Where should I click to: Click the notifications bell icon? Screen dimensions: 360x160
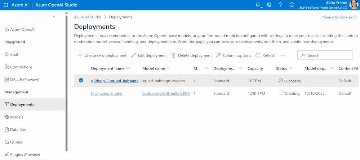pyautogui.click(x=258, y=5)
